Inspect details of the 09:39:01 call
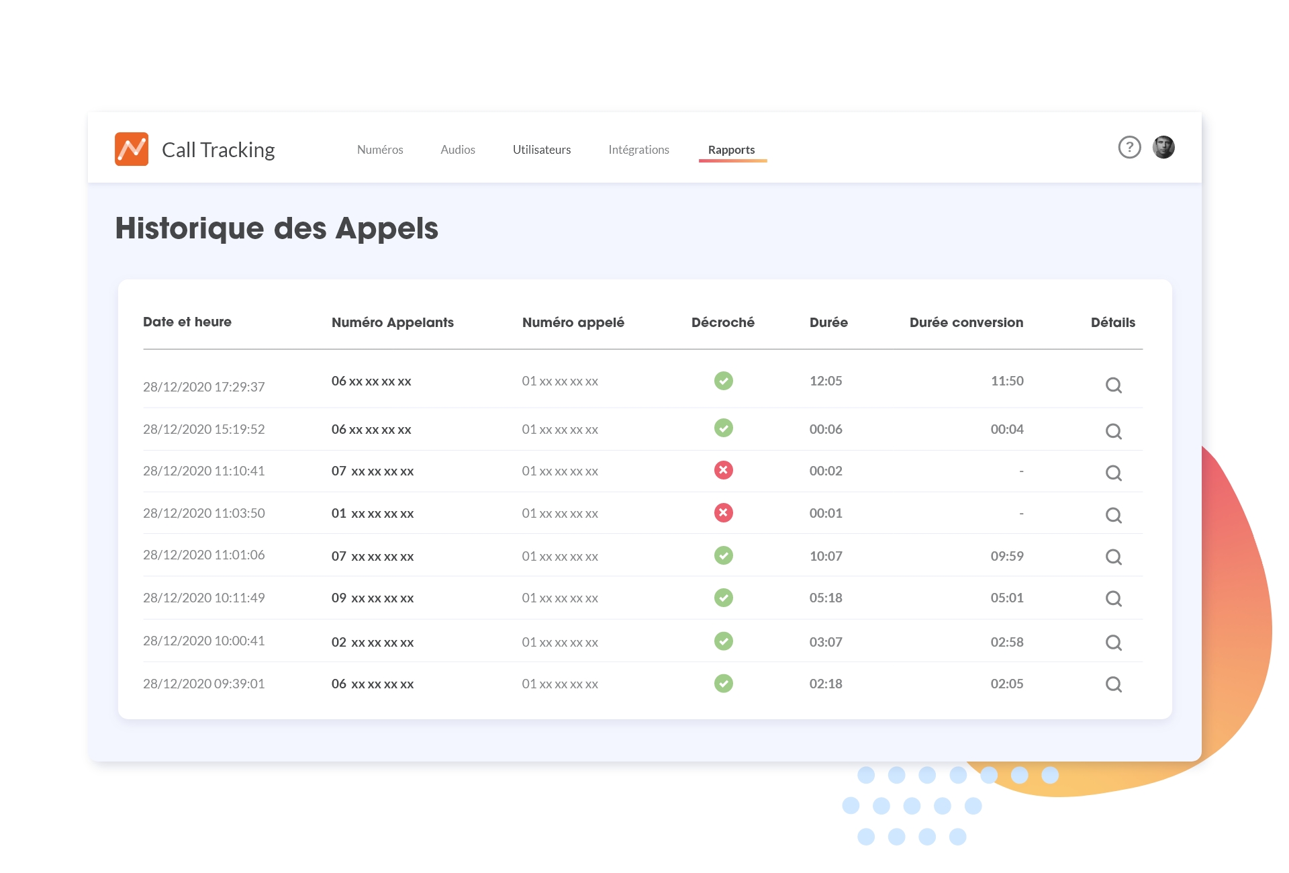Screen dimensions: 1289x873 click(1113, 684)
